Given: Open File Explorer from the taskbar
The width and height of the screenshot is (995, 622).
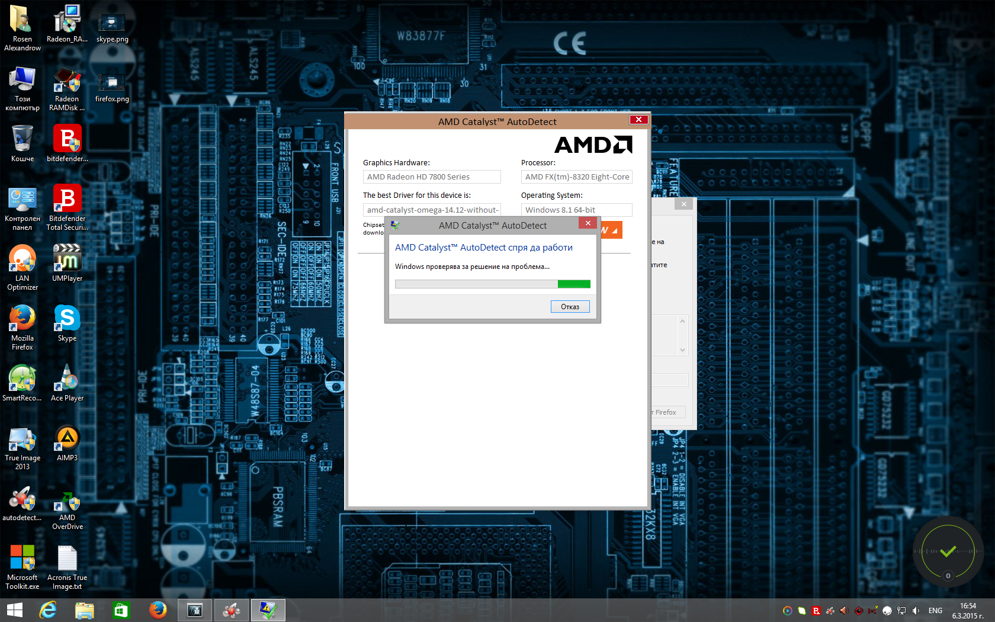Looking at the screenshot, I should pyautogui.click(x=85, y=610).
